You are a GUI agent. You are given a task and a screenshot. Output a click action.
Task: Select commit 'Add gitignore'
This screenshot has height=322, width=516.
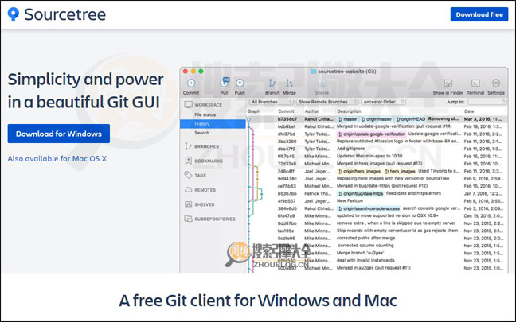coord(350,149)
